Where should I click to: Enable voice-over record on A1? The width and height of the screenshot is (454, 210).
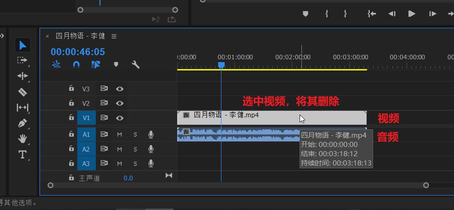(x=151, y=134)
